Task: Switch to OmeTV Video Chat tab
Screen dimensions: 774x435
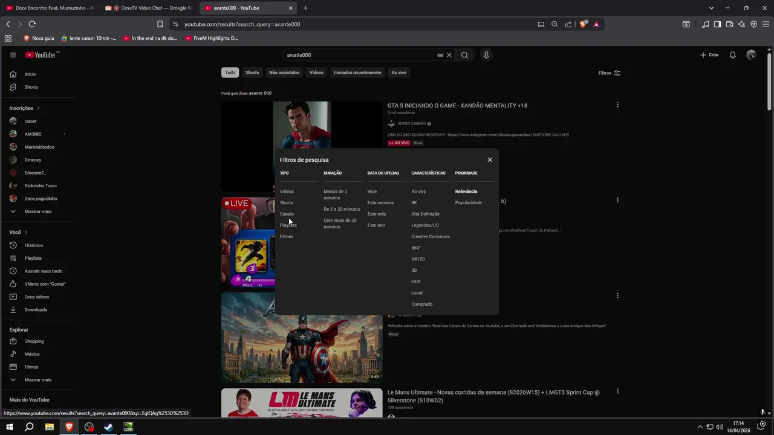Action: coord(149,8)
